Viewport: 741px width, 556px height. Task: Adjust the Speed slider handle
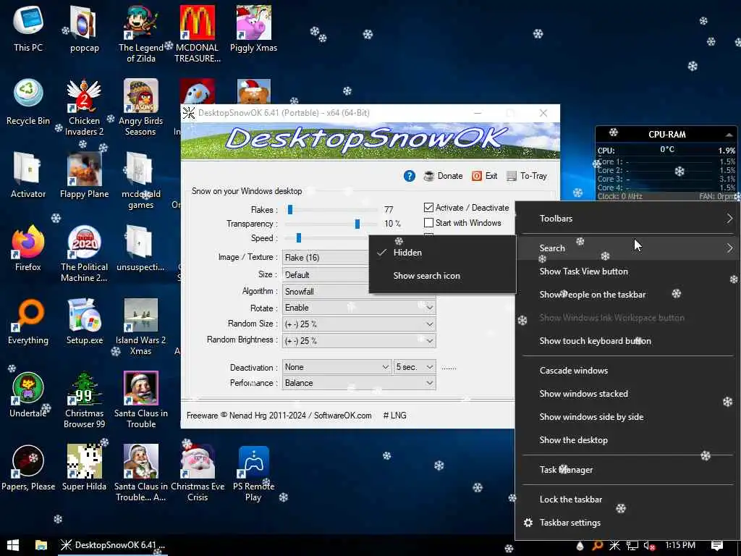pos(299,237)
